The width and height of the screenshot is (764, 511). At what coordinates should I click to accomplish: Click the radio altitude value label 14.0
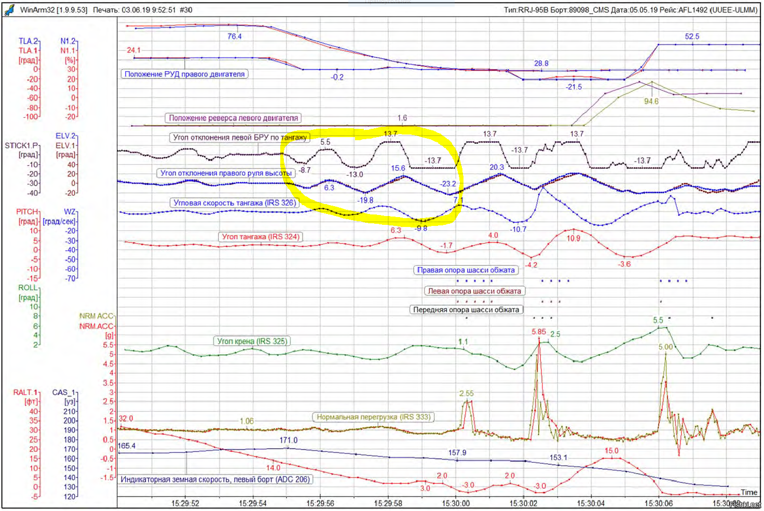274,468
